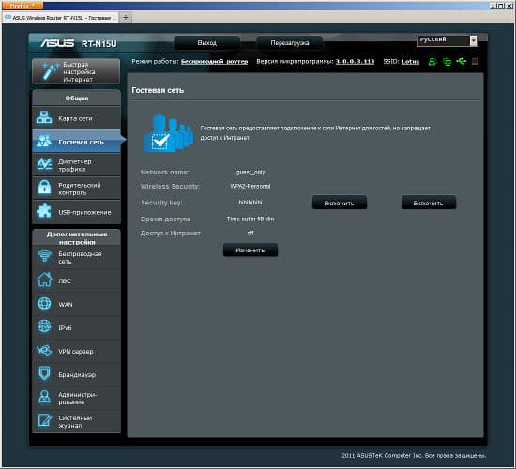
Task: Click the Гостевая сеть page heading
Action: (158, 90)
